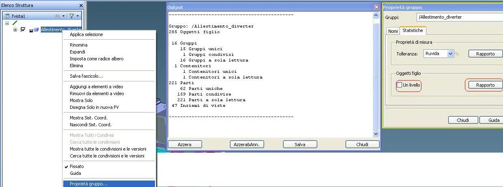Viewport: 503px width, 187px height.
Task: Click the fvista1 structure list icon
Action: pyautogui.click(x=7, y=16)
